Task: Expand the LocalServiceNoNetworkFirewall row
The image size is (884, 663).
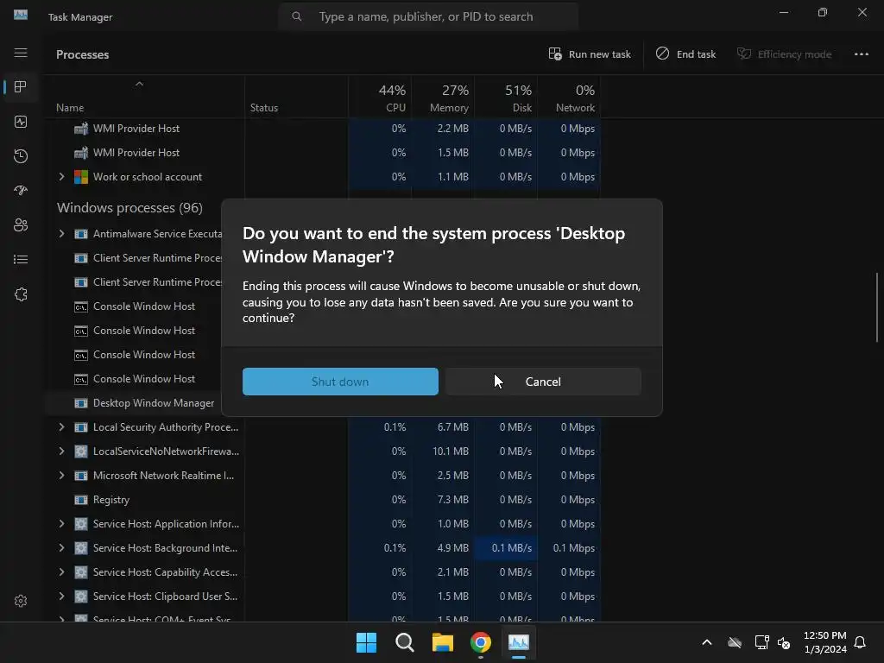Action: tap(61, 451)
